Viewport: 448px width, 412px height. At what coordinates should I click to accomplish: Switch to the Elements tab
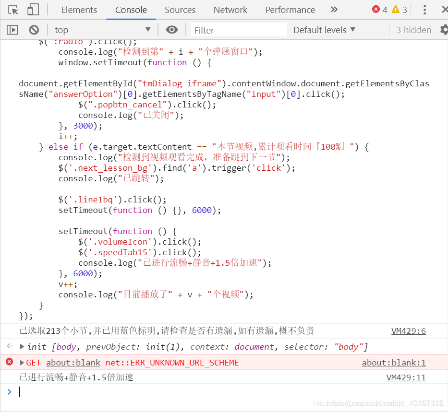[x=79, y=10]
